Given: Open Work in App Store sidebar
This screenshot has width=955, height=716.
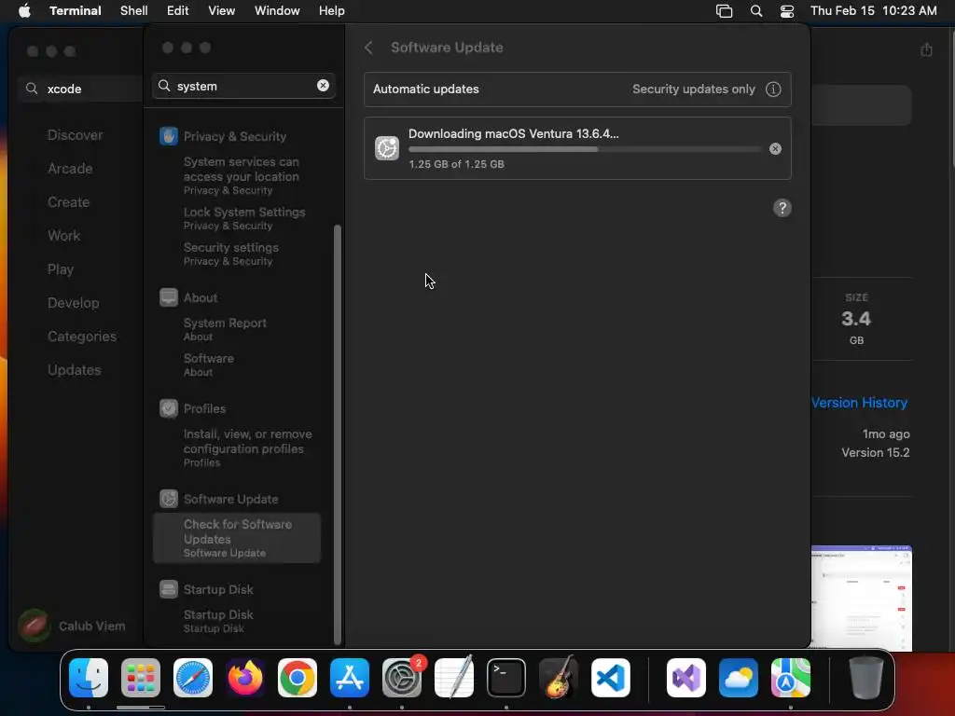Looking at the screenshot, I should click(x=64, y=236).
